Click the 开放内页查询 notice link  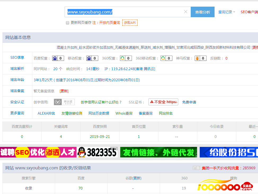109,22
